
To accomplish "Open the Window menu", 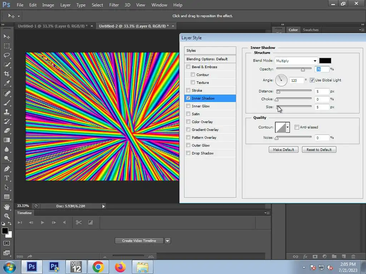I will pyautogui.click(x=159, y=5).
